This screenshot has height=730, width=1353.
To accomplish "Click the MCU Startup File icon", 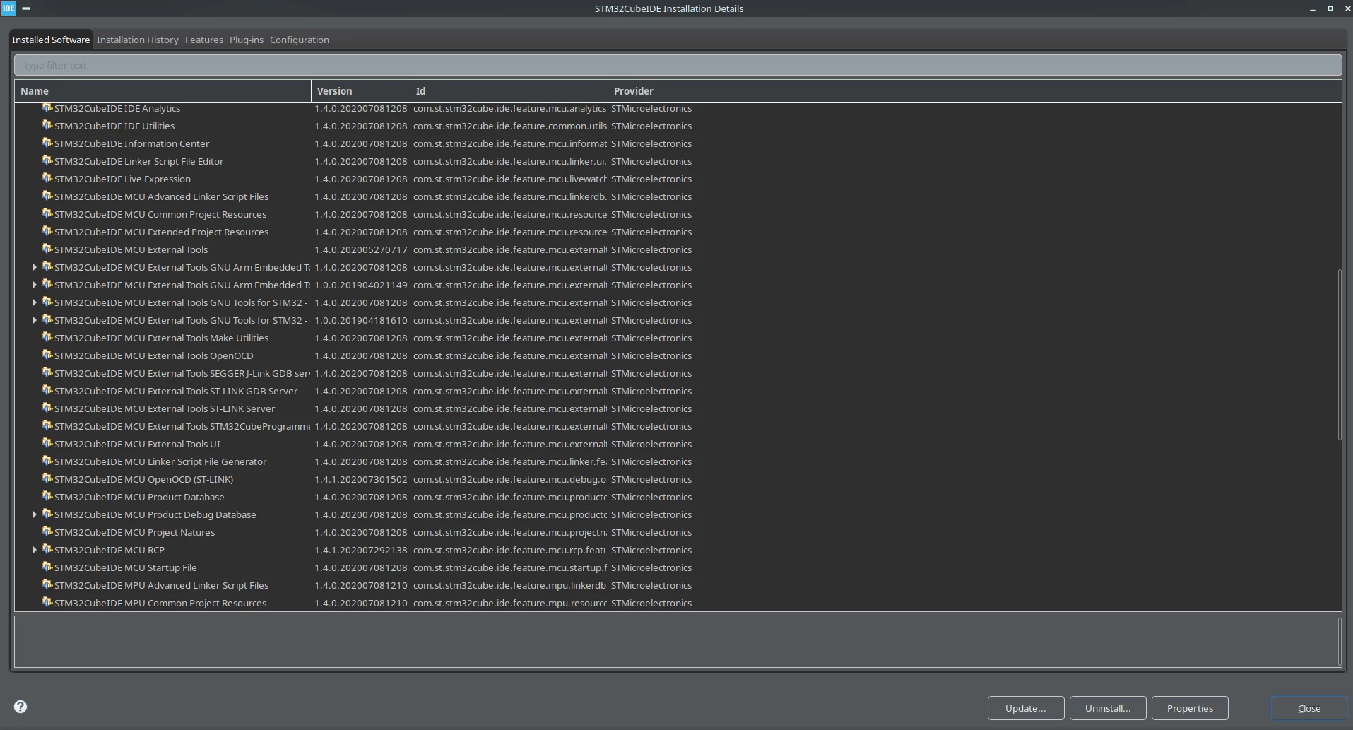I will click(47, 567).
